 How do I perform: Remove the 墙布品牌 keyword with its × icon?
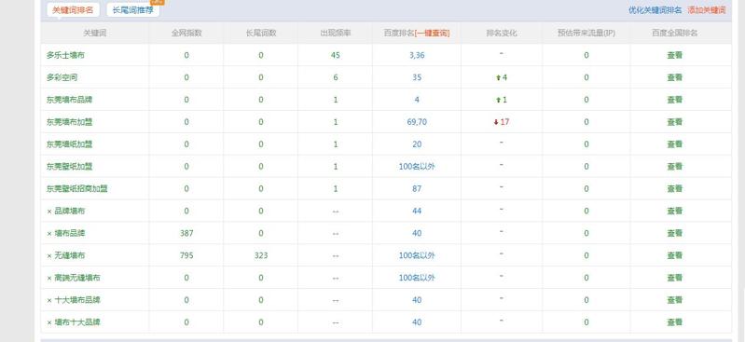pos(48,233)
